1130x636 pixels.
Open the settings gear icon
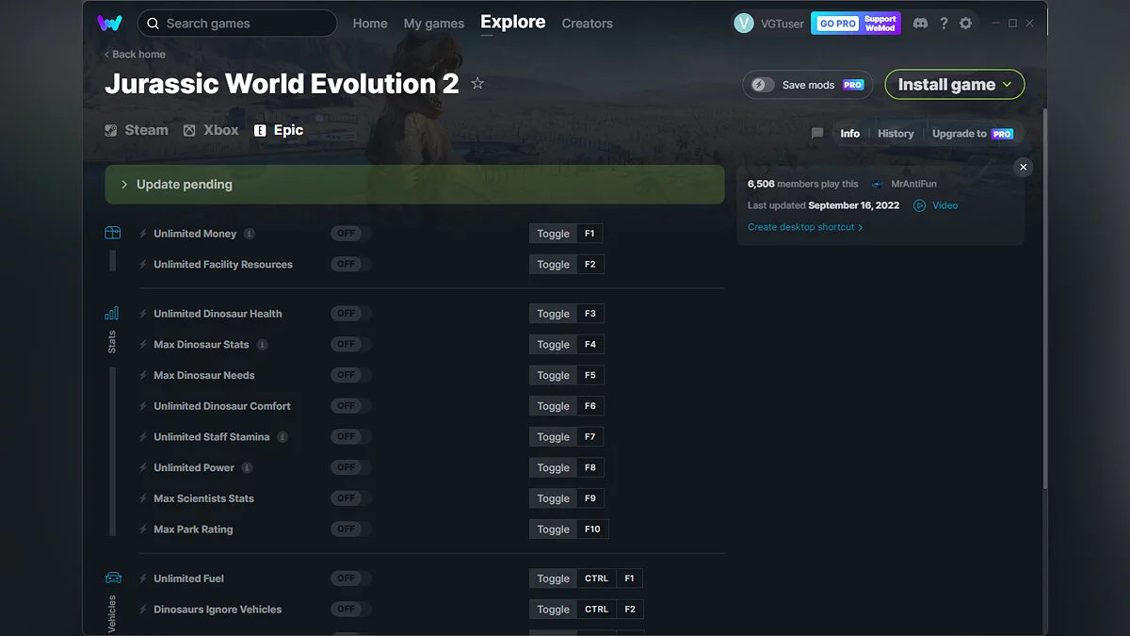(965, 23)
